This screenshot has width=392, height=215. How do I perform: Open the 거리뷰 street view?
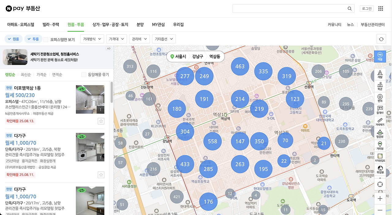click(380, 146)
